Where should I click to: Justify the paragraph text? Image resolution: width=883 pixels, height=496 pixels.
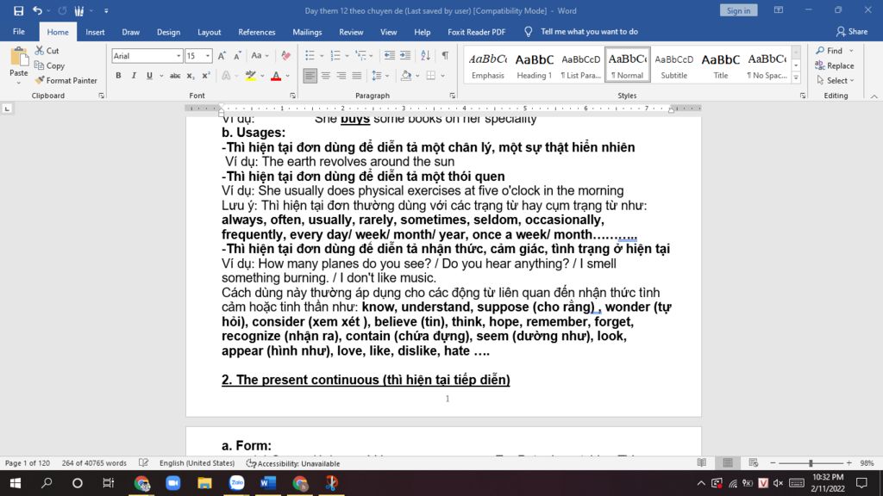(x=357, y=76)
